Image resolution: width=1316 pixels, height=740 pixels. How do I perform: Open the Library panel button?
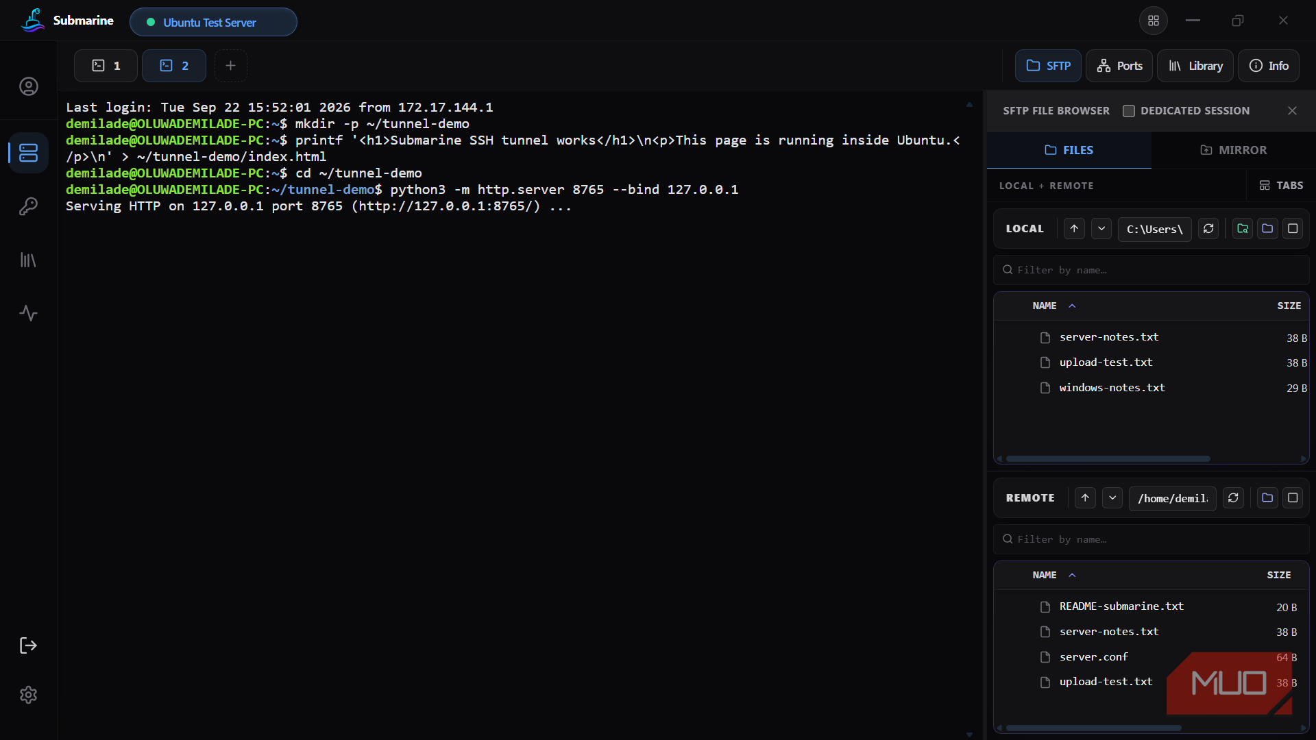point(1195,66)
